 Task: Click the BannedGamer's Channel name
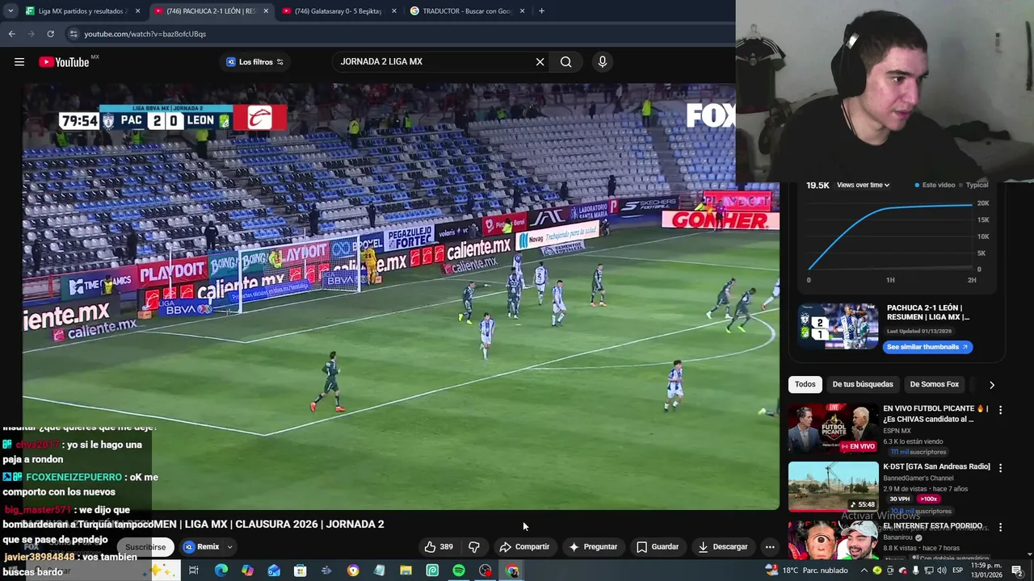coord(918,479)
